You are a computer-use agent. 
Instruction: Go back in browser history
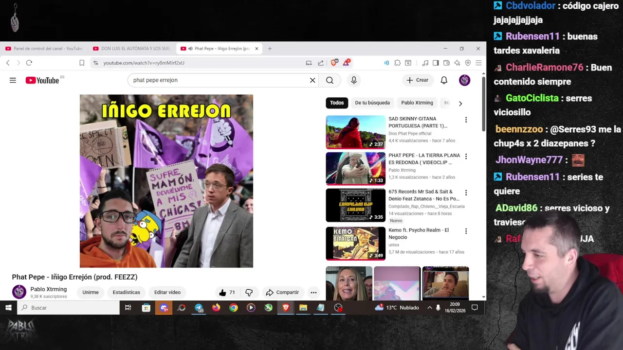point(8,63)
